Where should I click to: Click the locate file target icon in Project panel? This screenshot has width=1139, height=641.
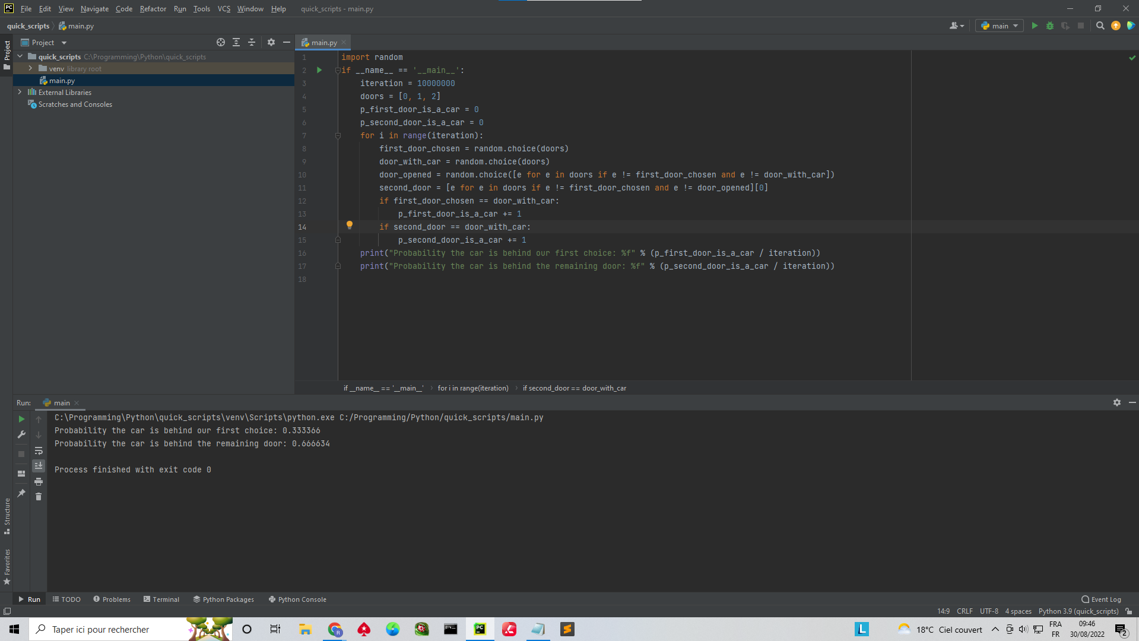(x=221, y=42)
